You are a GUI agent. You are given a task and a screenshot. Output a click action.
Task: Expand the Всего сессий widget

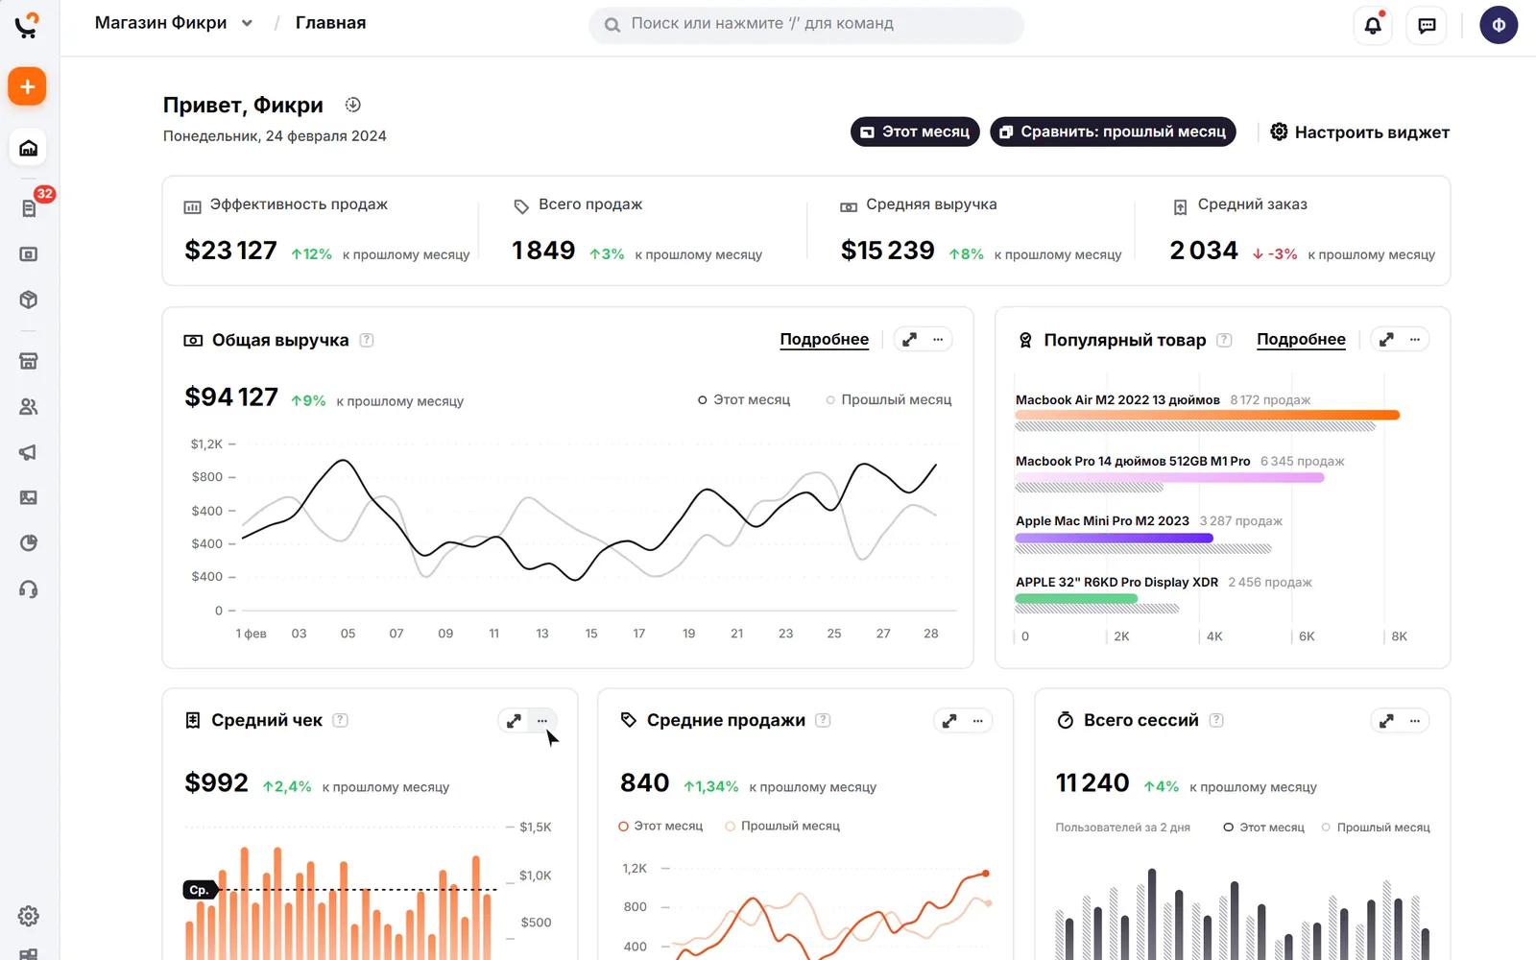coord(1386,720)
